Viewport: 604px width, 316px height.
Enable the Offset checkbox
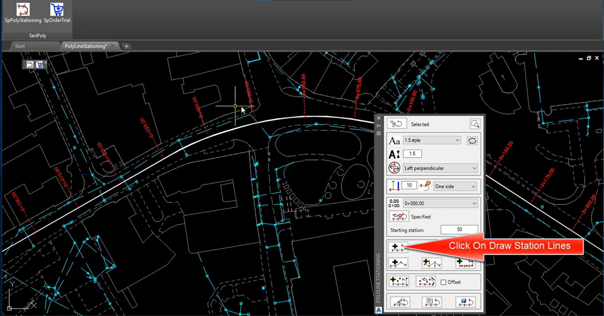point(443,282)
